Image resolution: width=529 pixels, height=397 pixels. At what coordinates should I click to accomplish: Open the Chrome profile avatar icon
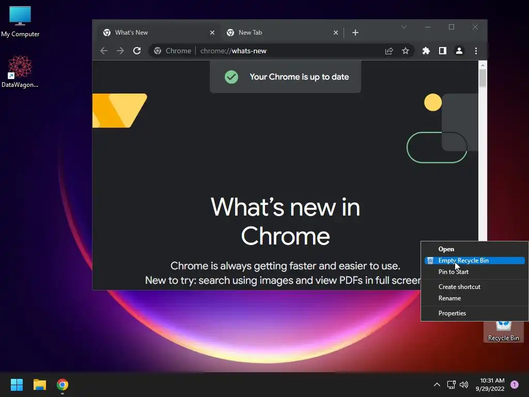click(459, 51)
